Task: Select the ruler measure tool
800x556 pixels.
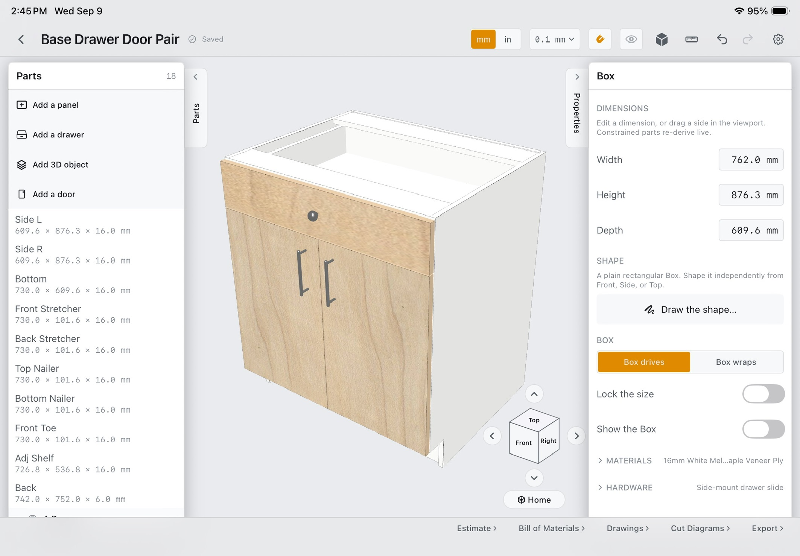Action: coord(691,39)
